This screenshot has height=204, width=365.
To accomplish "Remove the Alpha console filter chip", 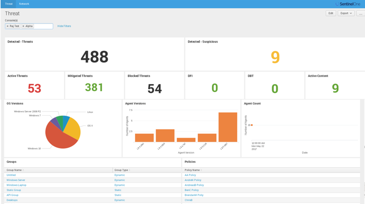I will tap(23, 26).
